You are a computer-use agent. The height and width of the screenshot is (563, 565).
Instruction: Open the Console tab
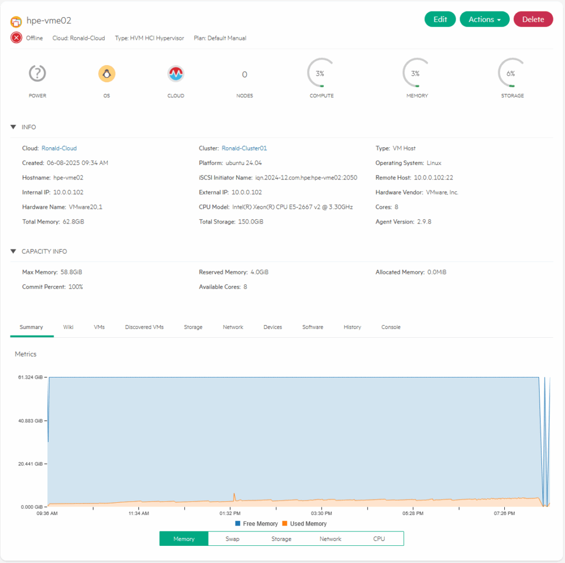tap(391, 327)
